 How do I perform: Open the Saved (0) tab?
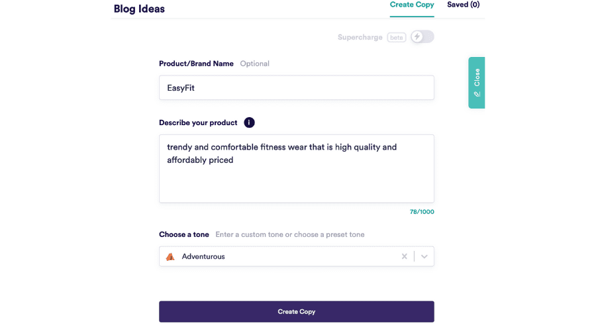point(463,5)
